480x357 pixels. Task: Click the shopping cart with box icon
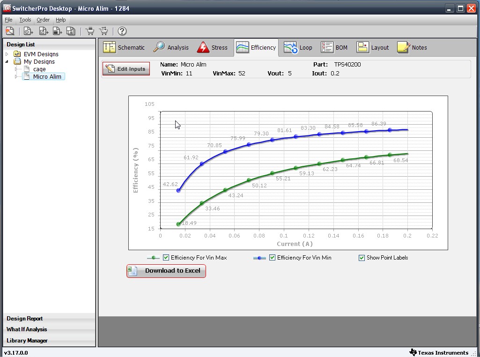[90, 31]
